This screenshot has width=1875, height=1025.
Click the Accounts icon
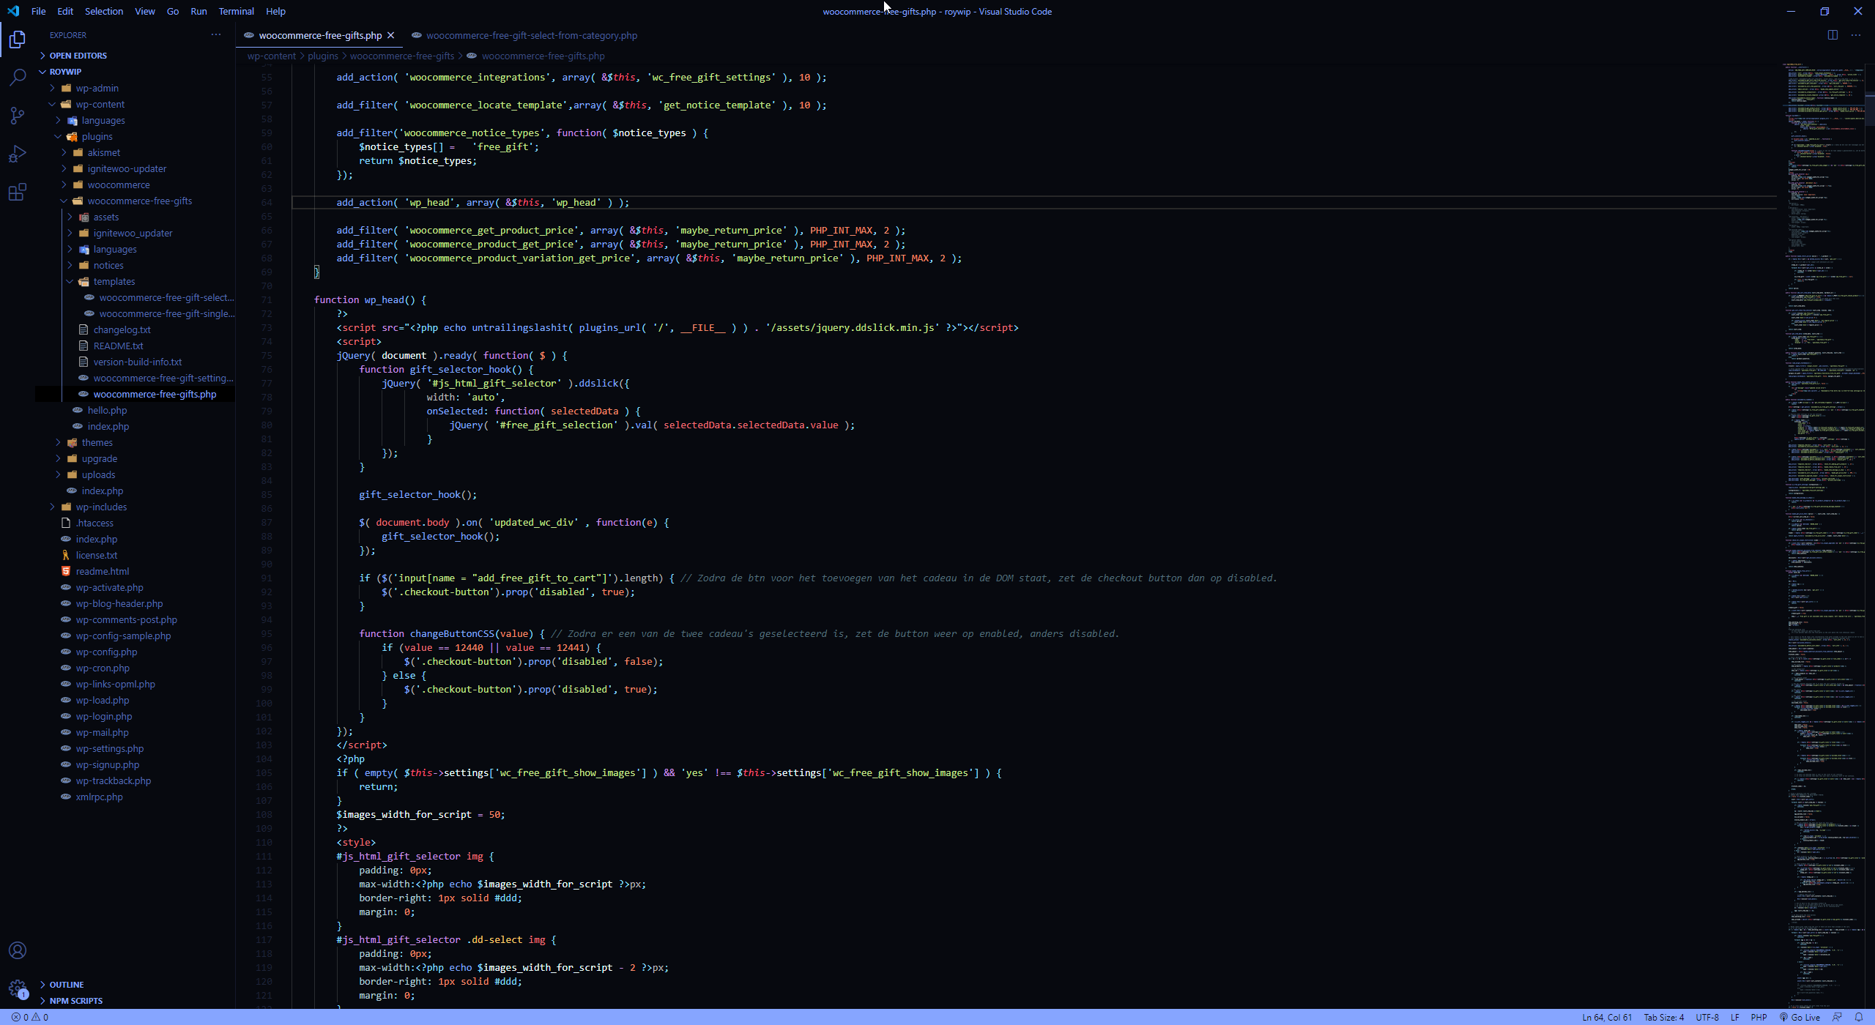pos(18,950)
